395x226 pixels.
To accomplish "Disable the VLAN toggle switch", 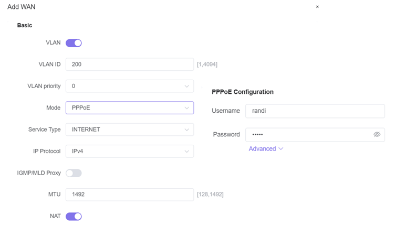I will point(74,43).
